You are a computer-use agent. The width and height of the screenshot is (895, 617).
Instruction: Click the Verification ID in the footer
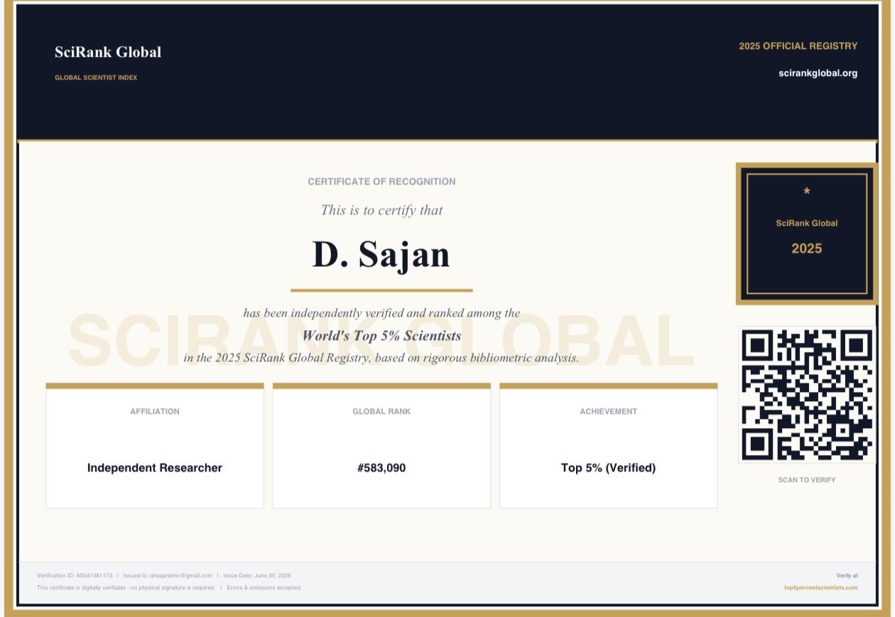(75, 576)
